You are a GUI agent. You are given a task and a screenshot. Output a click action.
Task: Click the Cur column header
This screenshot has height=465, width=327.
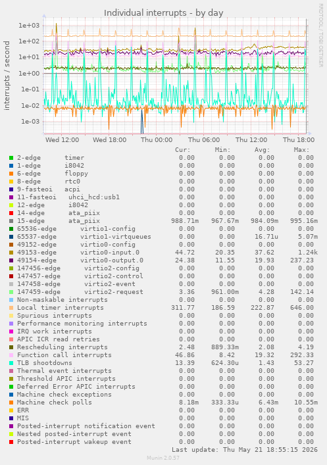(x=183, y=150)
